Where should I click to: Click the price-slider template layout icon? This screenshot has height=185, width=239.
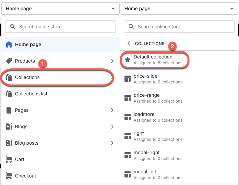pos(128,79)
